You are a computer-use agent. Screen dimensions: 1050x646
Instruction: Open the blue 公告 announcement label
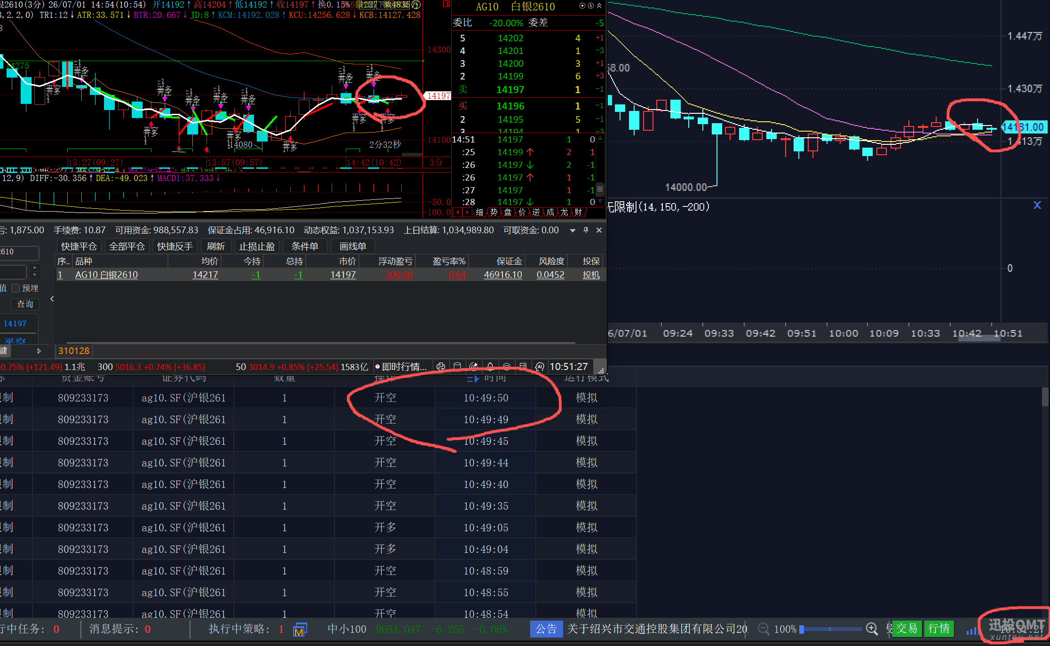(546, 629)
